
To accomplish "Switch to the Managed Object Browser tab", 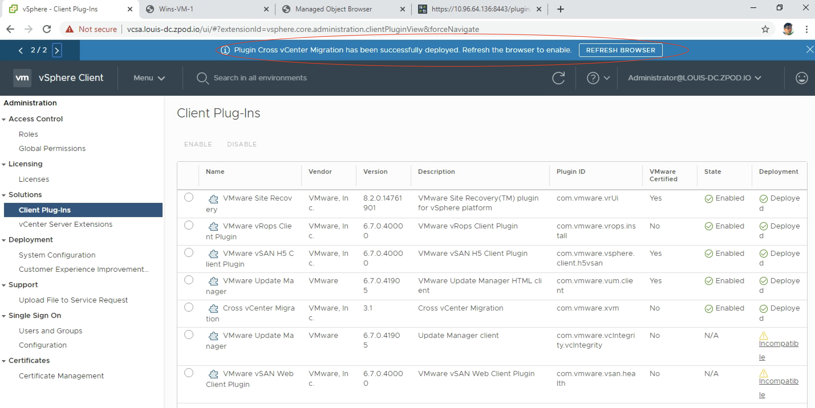I will point(333,9).
